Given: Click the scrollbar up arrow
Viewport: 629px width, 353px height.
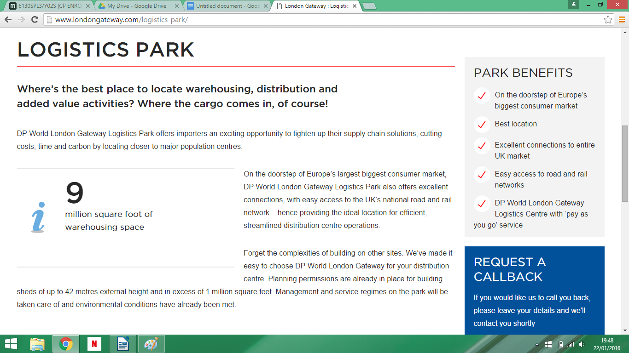Looking at the screenshot, I should click(x=625, y=33).
